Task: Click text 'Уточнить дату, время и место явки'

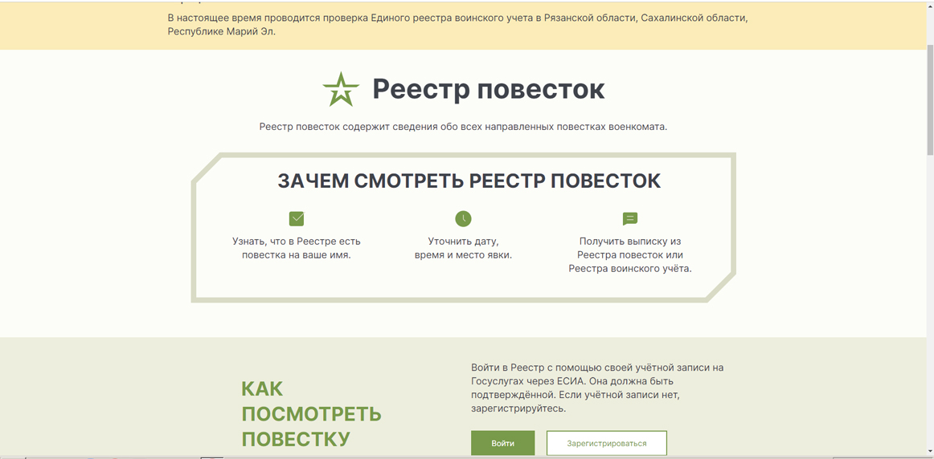Action: (463, 249)
